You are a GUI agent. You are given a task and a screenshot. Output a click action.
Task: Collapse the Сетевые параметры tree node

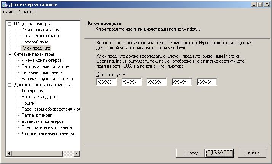pos(10,54)
